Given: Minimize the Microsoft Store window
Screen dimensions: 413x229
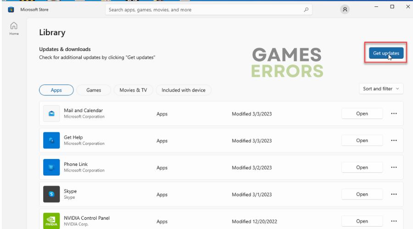Looking at the screenshot, I should click(x=376, y=6).
